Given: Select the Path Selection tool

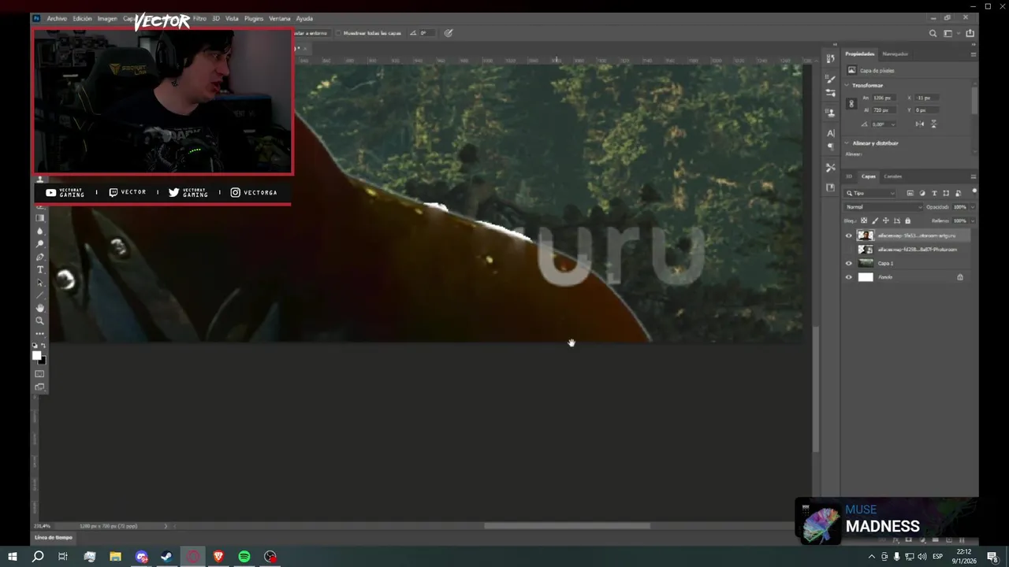Looking at the screenshot, I should [40, 283].
